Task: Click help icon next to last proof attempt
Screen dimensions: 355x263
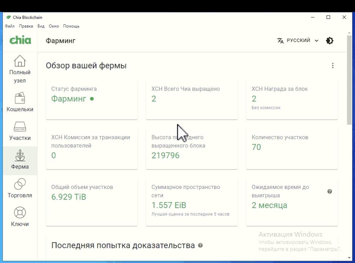Action: pos(200,245)
